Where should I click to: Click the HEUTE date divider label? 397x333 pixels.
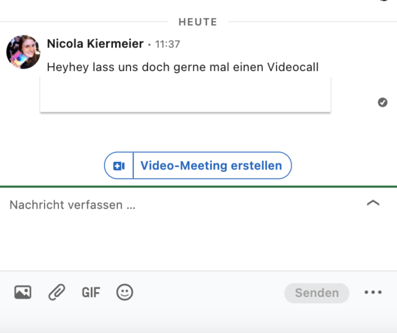coord(198,22)
